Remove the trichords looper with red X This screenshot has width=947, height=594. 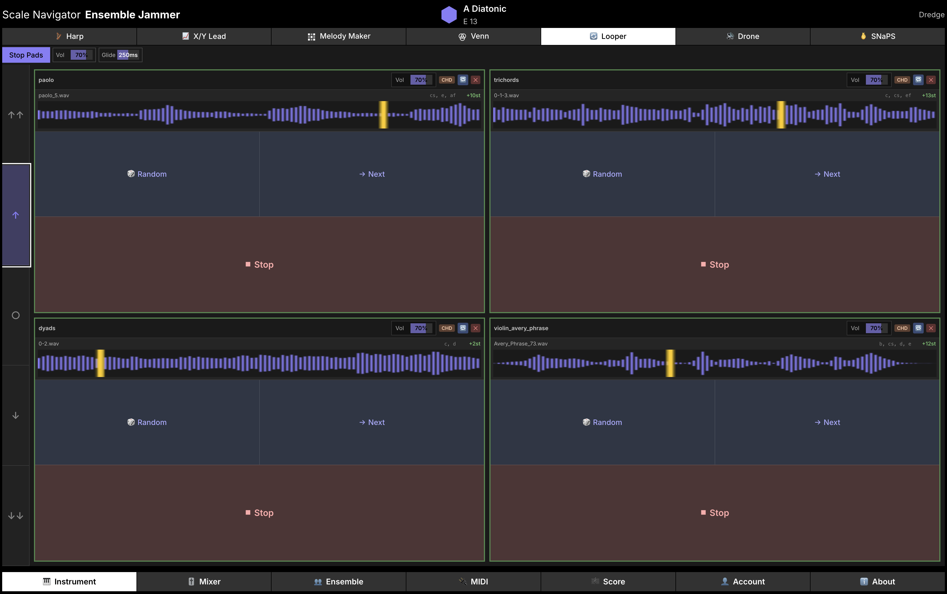pos(931,80)
